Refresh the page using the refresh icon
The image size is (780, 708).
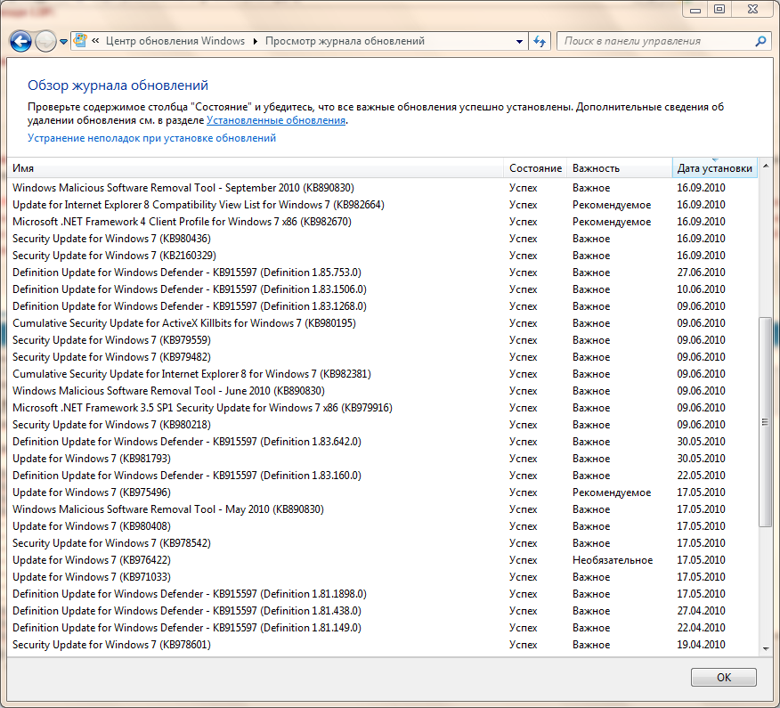(x=540, y=41)
